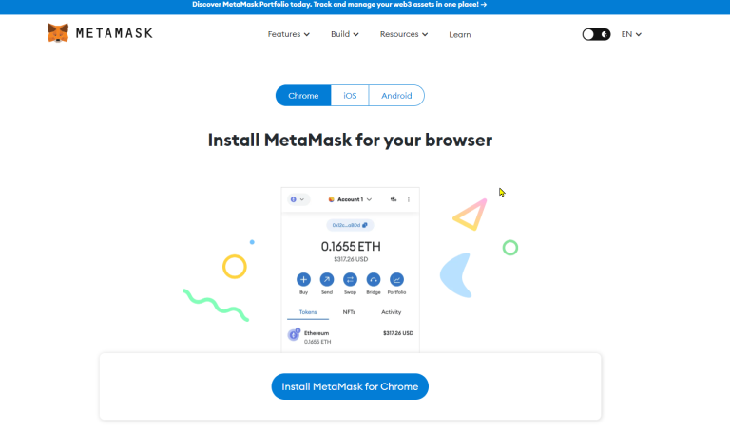Click the $317.26 USD value under balance
The height and width of the screenshot is (431, 730).
[351, 259]
